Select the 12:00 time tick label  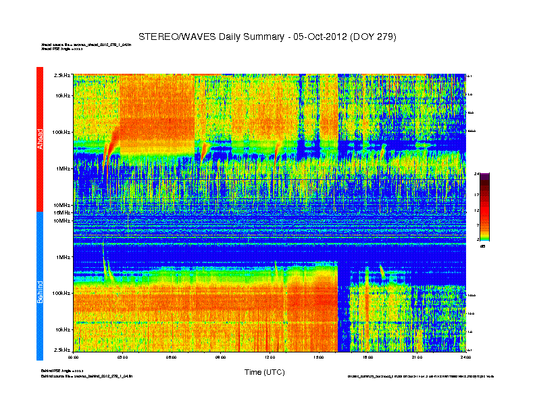coord(270,356)
